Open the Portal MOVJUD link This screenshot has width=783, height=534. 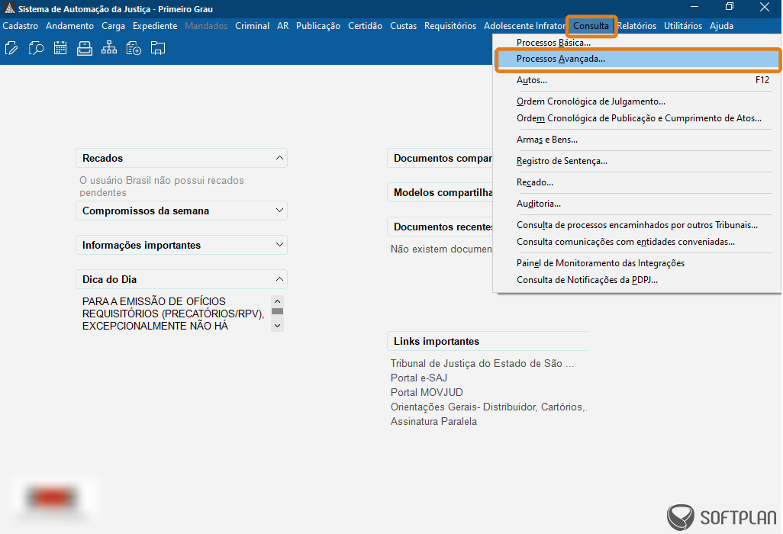(427, 392)
